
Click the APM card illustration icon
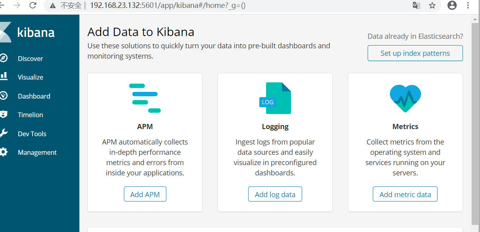tap(145, 98)
